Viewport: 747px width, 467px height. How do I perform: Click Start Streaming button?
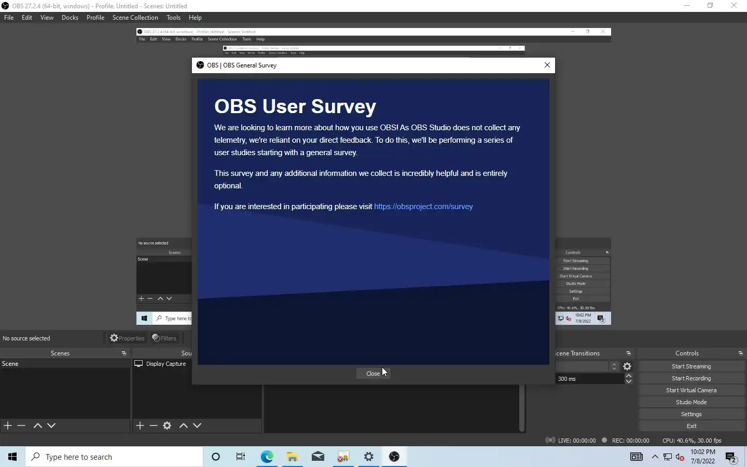point(691,366)
